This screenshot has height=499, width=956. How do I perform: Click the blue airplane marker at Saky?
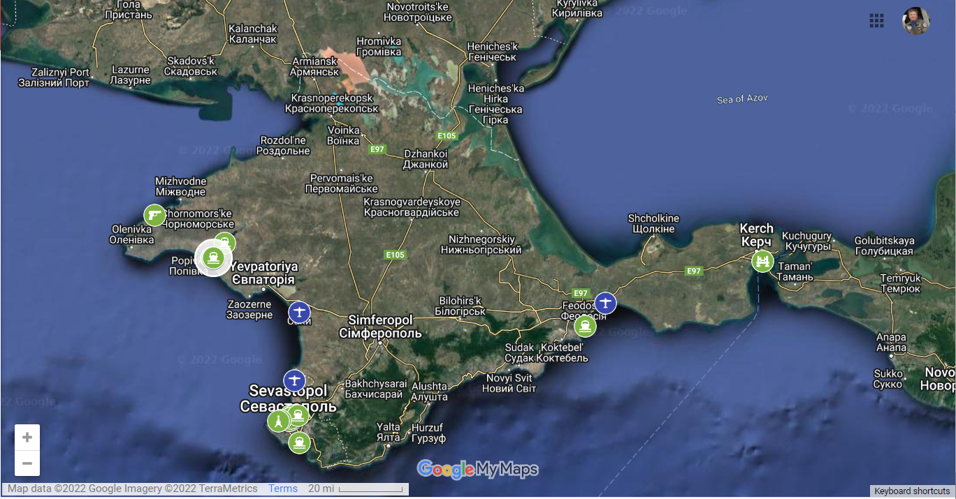[x=299, y=312]
